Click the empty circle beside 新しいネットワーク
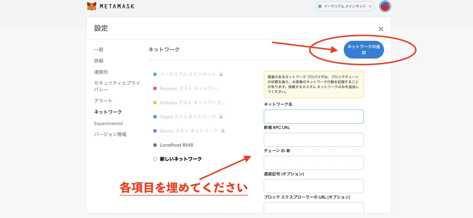Viewport: 473px width, 218px height. (155, 159)
